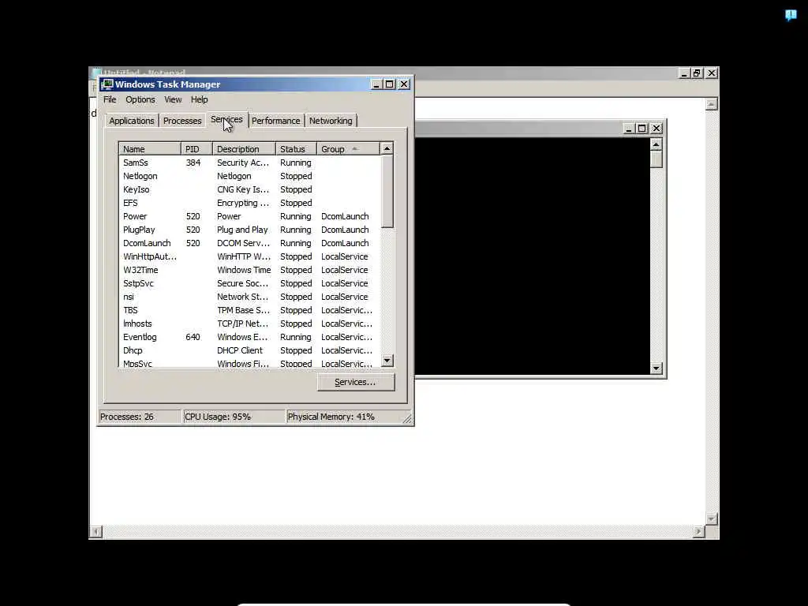Switch to the Applications tab
The image size is (808, 606).
click(x=132, y=121)
